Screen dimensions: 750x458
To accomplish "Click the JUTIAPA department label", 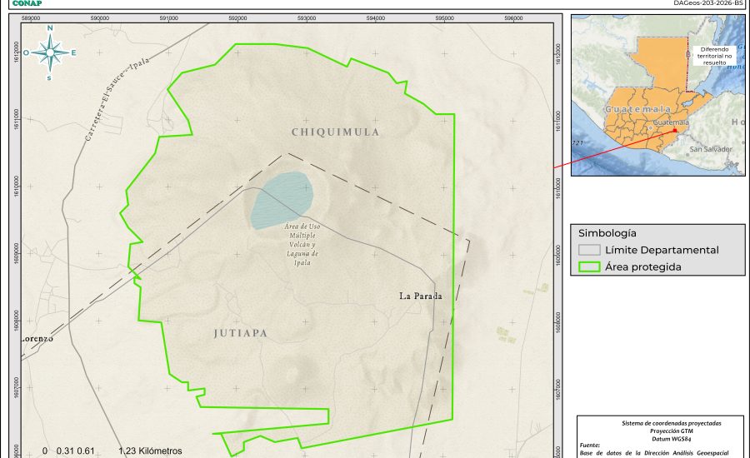I will (x=240, y=333).
